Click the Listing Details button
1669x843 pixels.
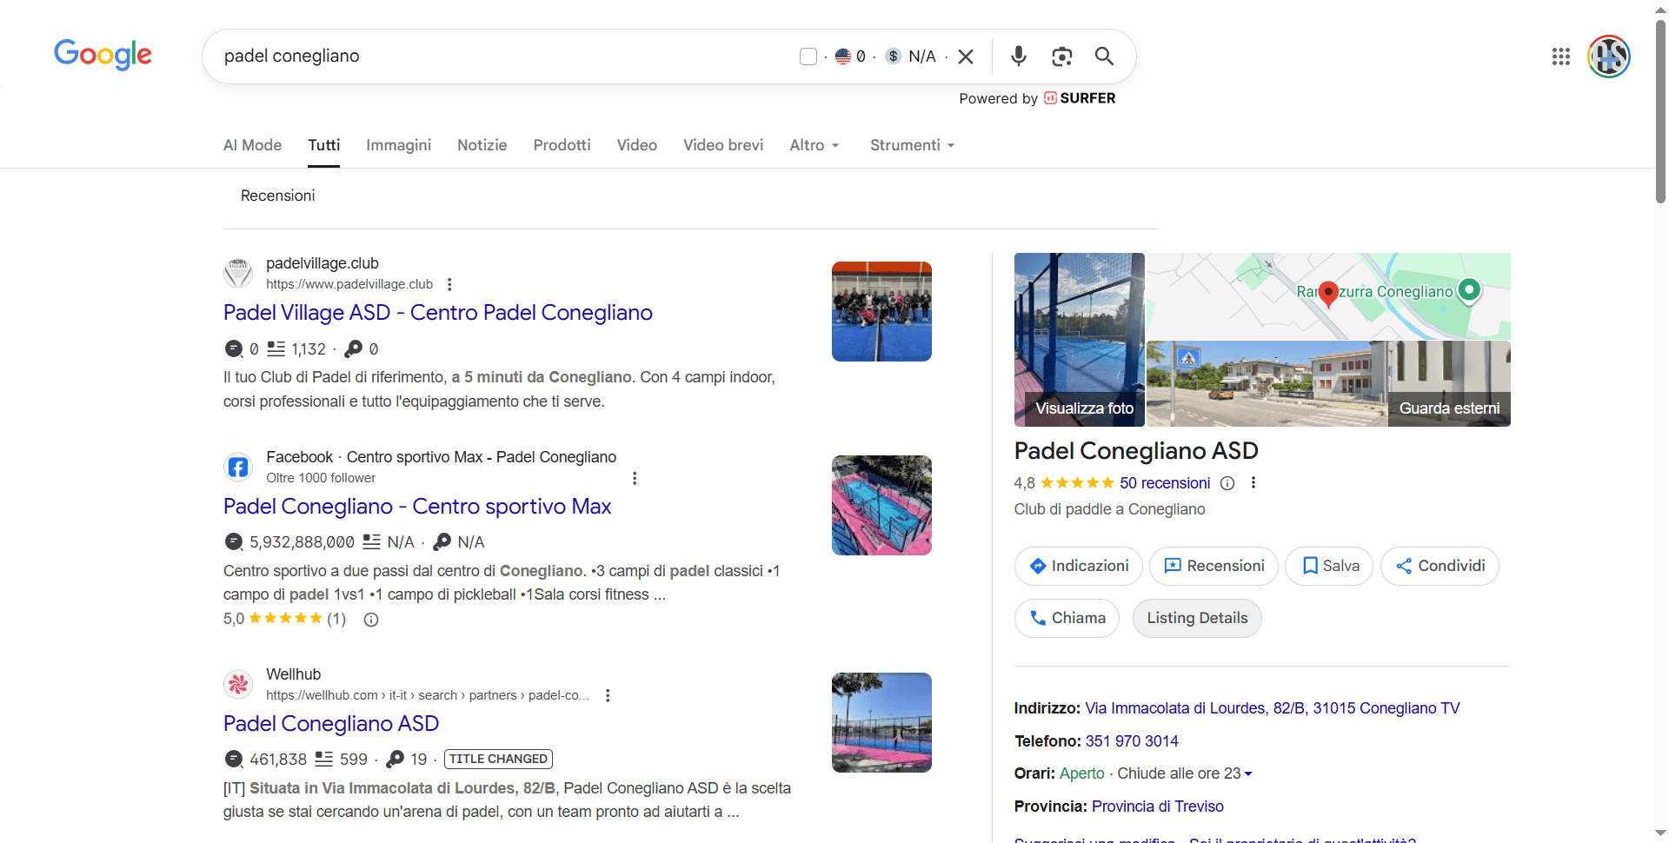click(1196, 618)
